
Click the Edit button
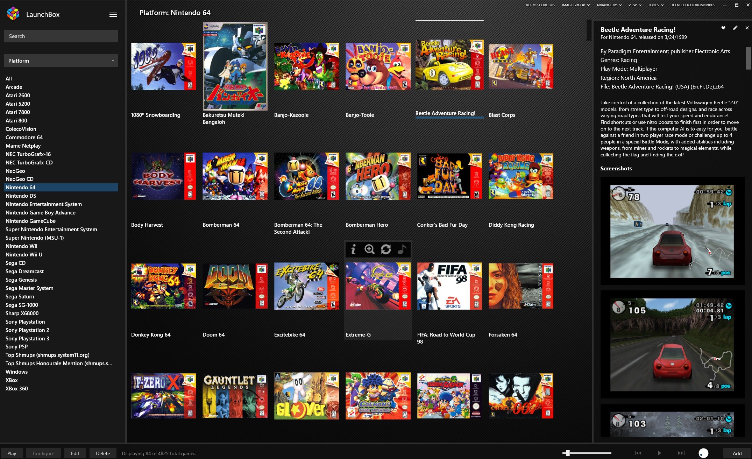point(75,453)
